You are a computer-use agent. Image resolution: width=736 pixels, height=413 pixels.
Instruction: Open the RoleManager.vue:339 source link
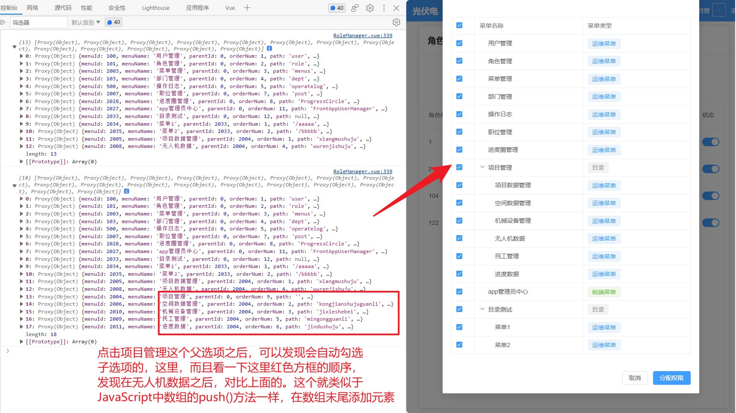point(363,35)
